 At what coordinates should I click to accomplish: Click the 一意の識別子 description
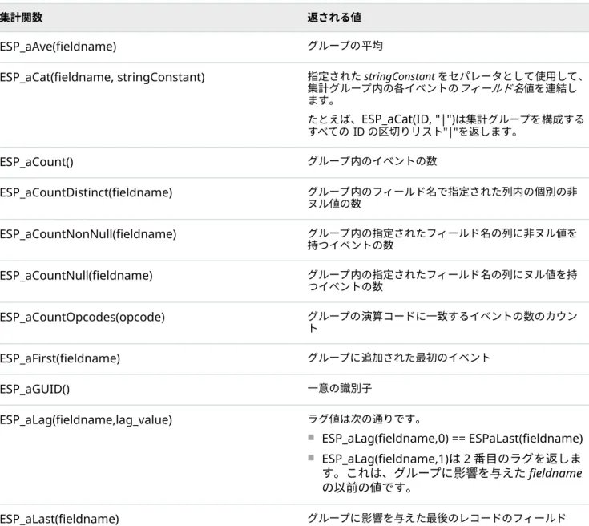pyautogui.click(x=340, y=388)
